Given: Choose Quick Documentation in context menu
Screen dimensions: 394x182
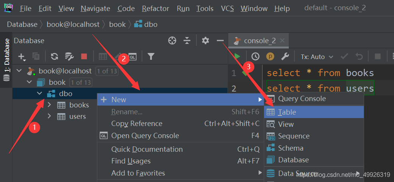Looking at the screenshot, I should pos(181,149).
